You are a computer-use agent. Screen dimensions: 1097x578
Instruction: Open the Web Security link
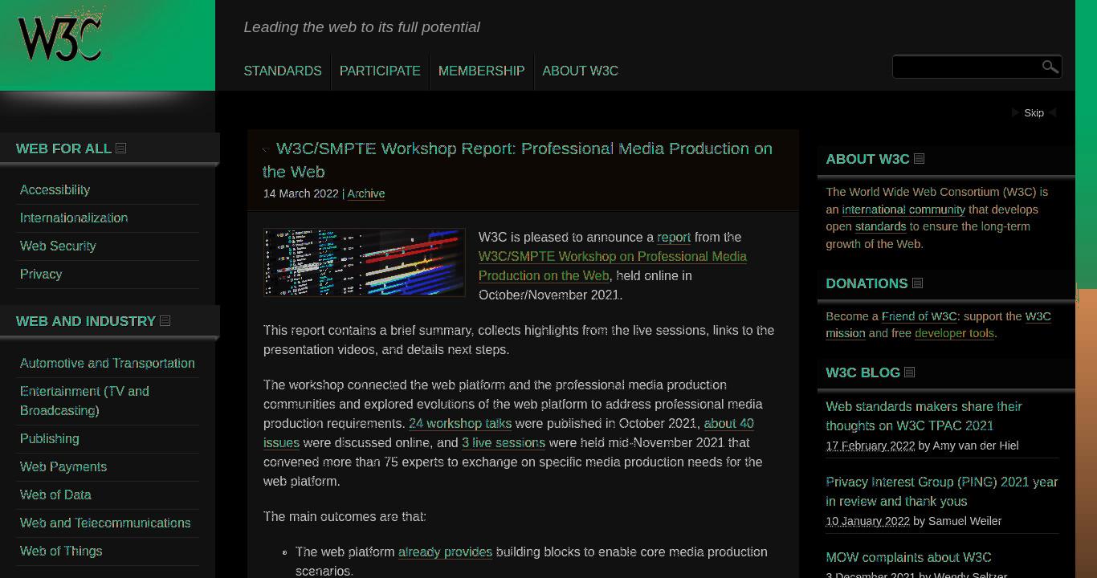[58, 246]
